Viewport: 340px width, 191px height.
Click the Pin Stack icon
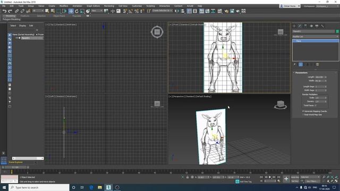295,64
